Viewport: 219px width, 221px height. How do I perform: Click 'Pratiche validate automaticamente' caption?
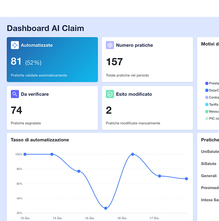[x=39, y=75]
